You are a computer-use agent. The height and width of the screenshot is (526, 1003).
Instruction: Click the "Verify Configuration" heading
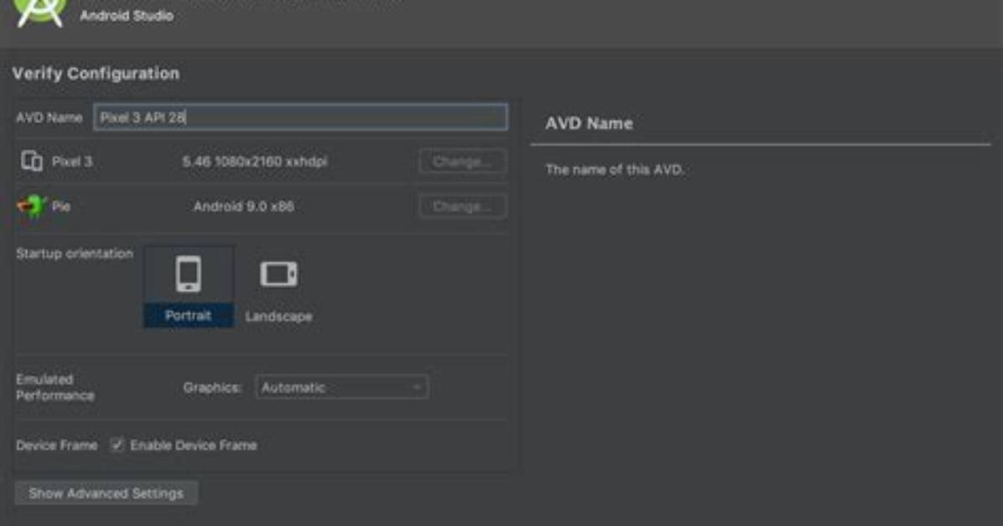(x=96, y=74)
